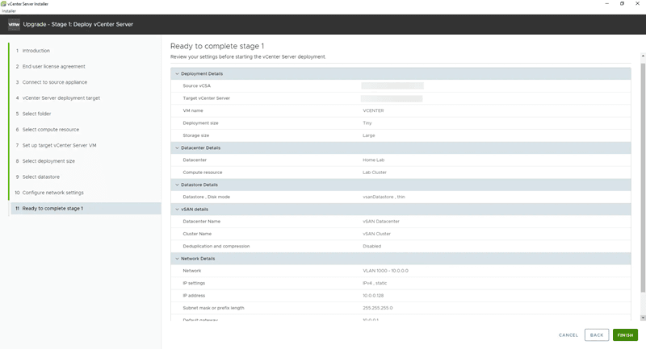Click the VM name value VCENTER

[x=373, y=110]
